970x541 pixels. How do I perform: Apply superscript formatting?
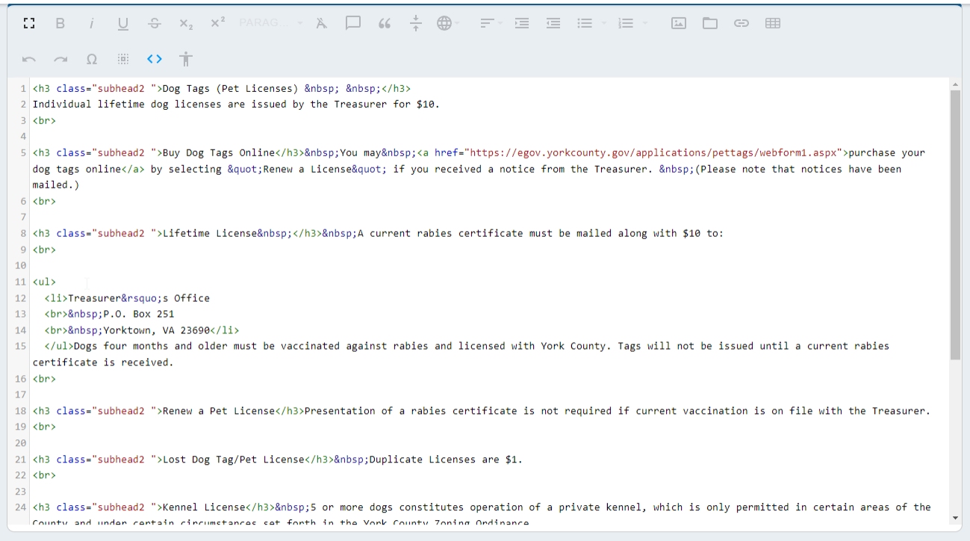[x=217, y=23]
